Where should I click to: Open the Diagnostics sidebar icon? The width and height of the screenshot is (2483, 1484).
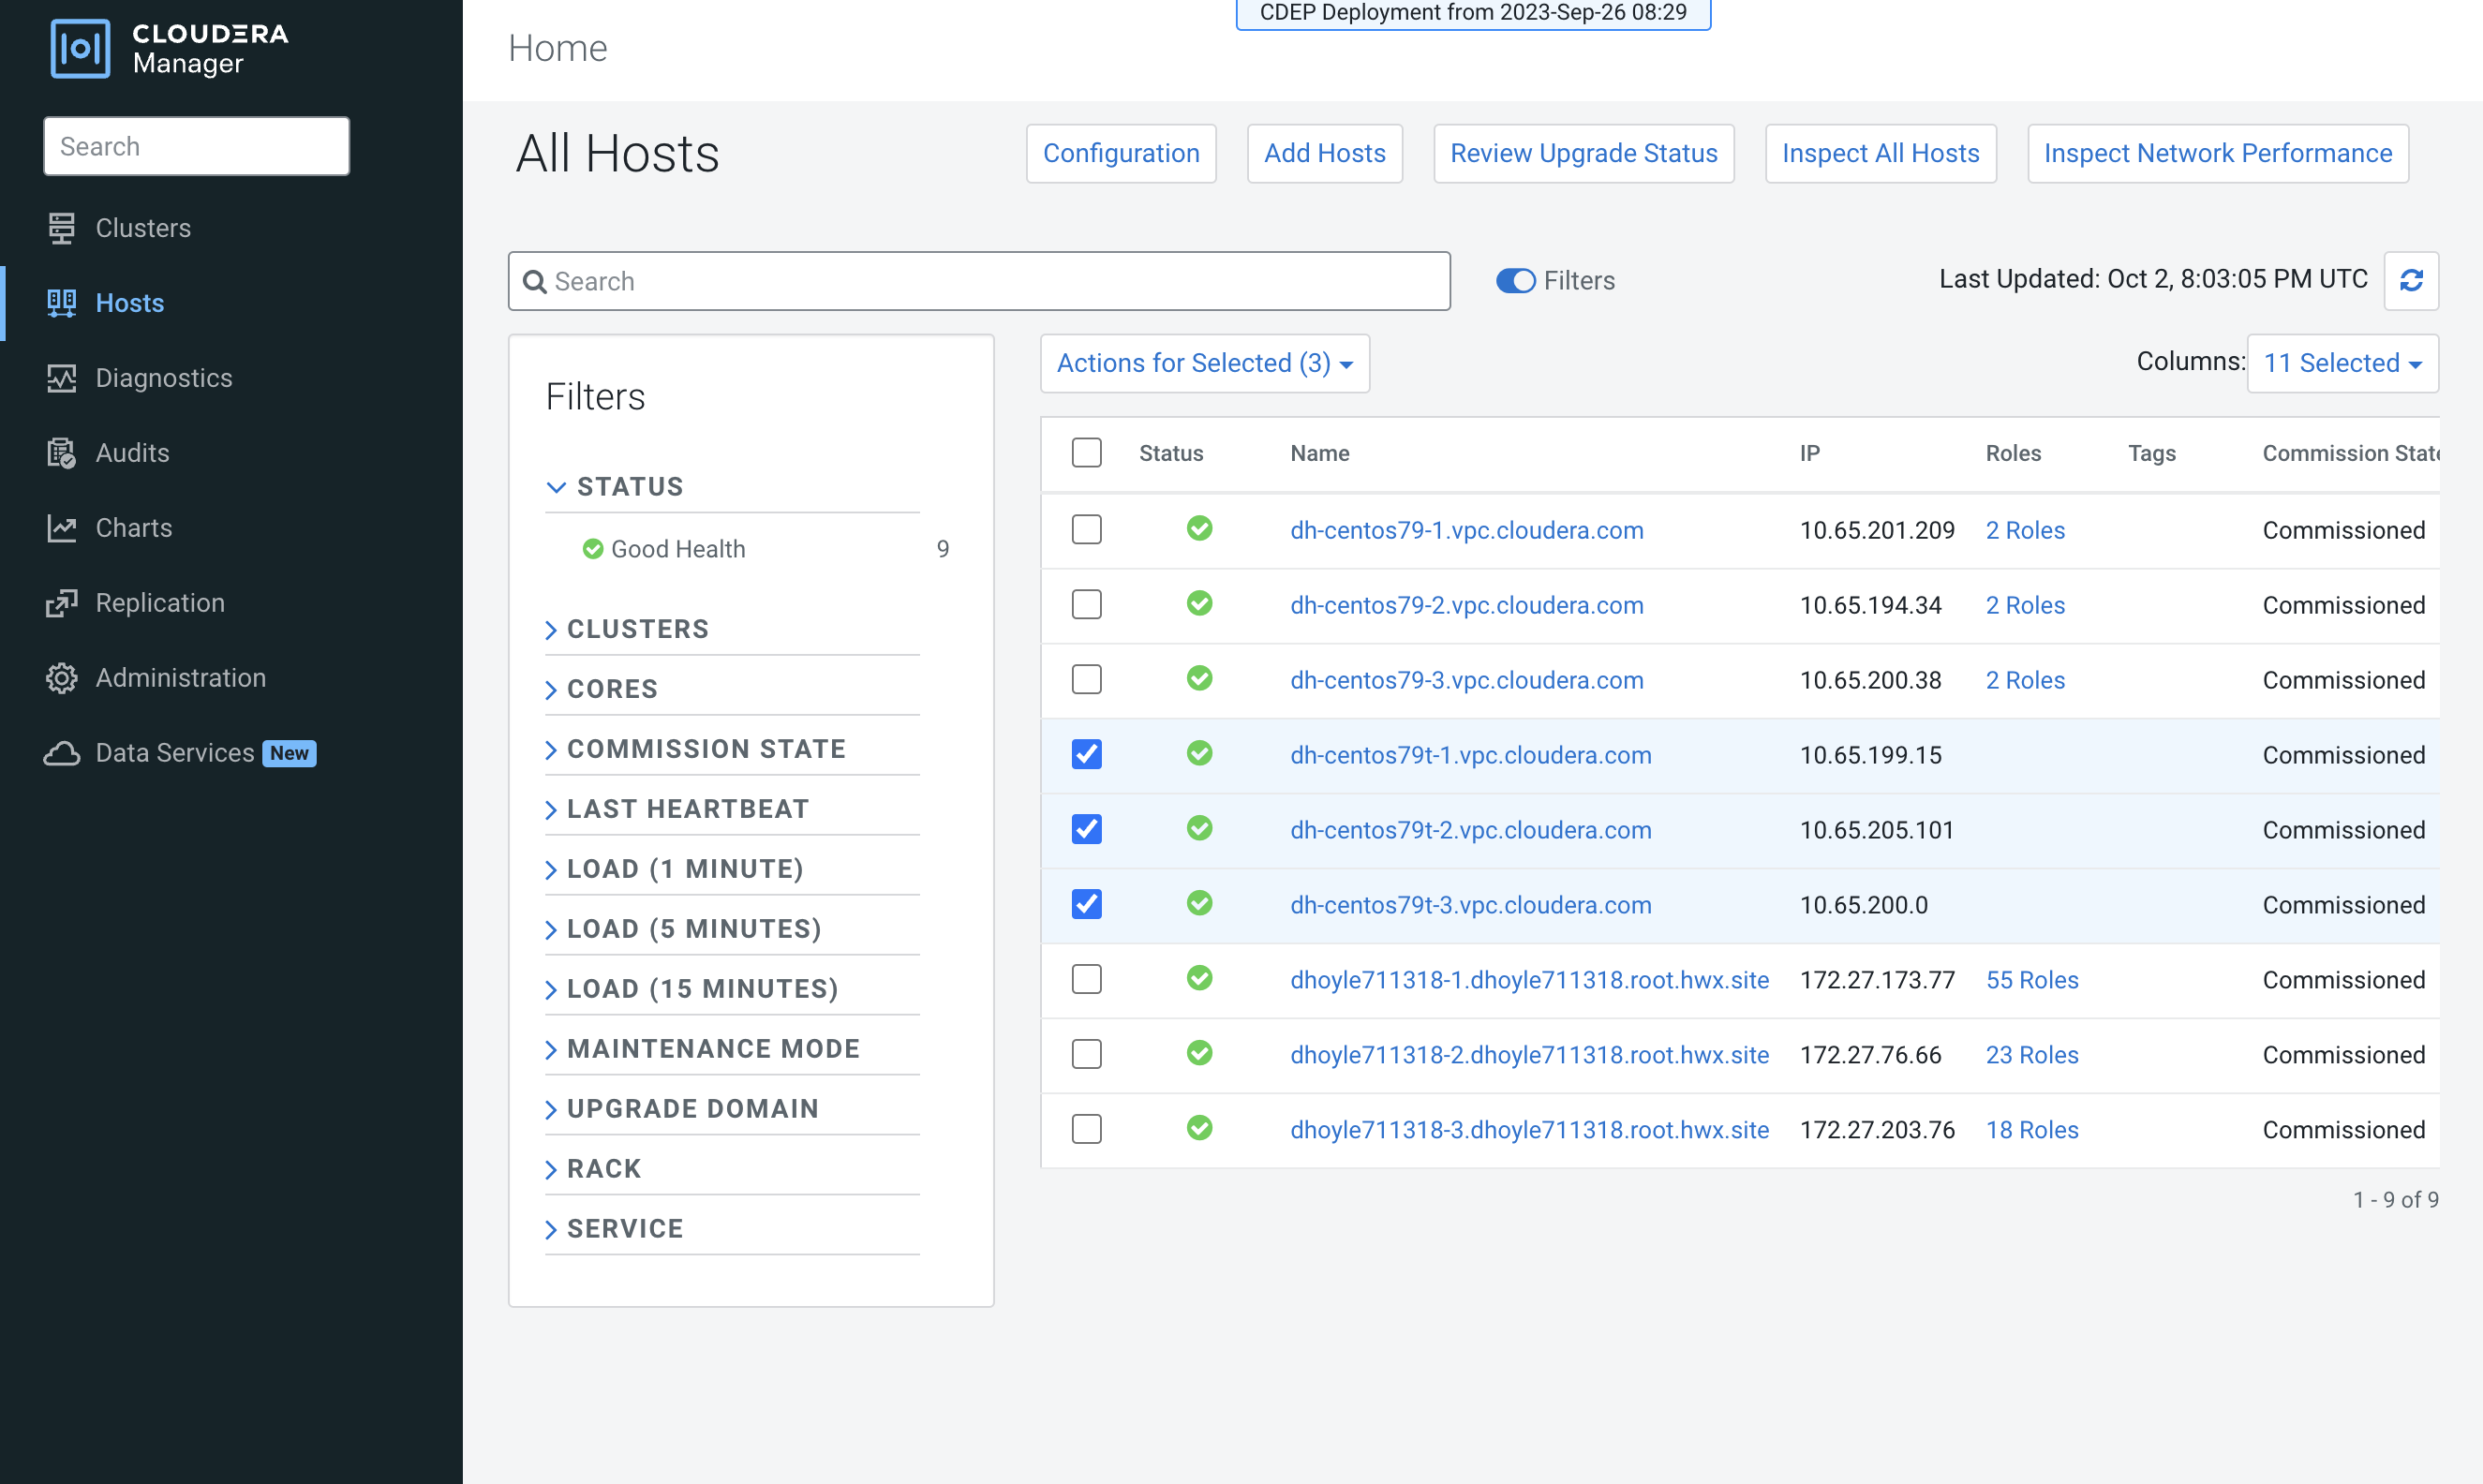61,378
